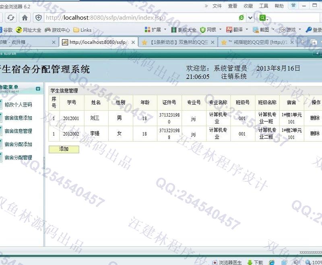Select student number 2012001 cell
The image size is (322, 265).
coord(71,118)
